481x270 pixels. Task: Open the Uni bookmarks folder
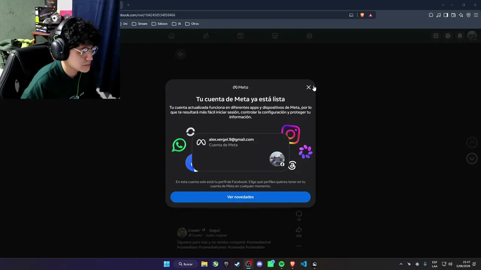tap(124, 24)
